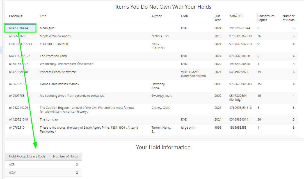This screenshot has height=179, width=304.
Task: Sort by GMD column header
Action: click(185, 16)
